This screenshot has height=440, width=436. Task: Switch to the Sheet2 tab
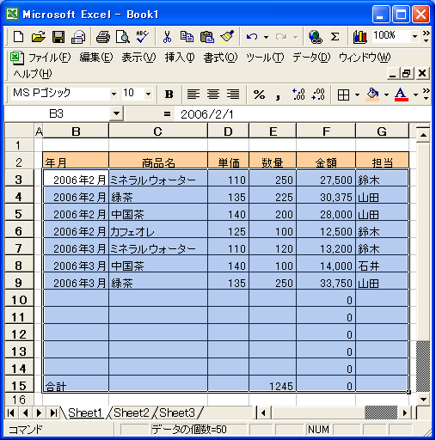click(131, 412)
